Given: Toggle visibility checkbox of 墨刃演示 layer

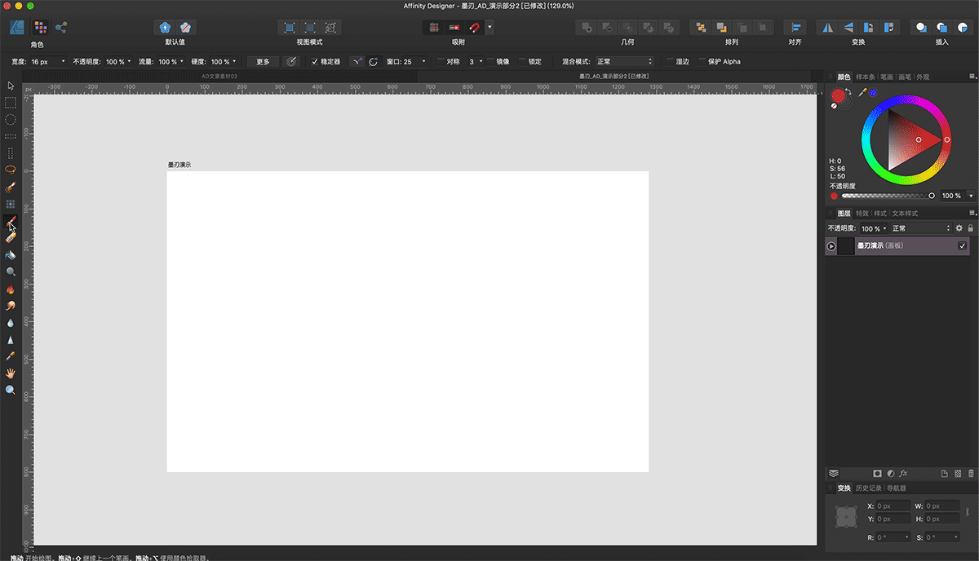Looking at the screenshot, I should click(963, 246).
